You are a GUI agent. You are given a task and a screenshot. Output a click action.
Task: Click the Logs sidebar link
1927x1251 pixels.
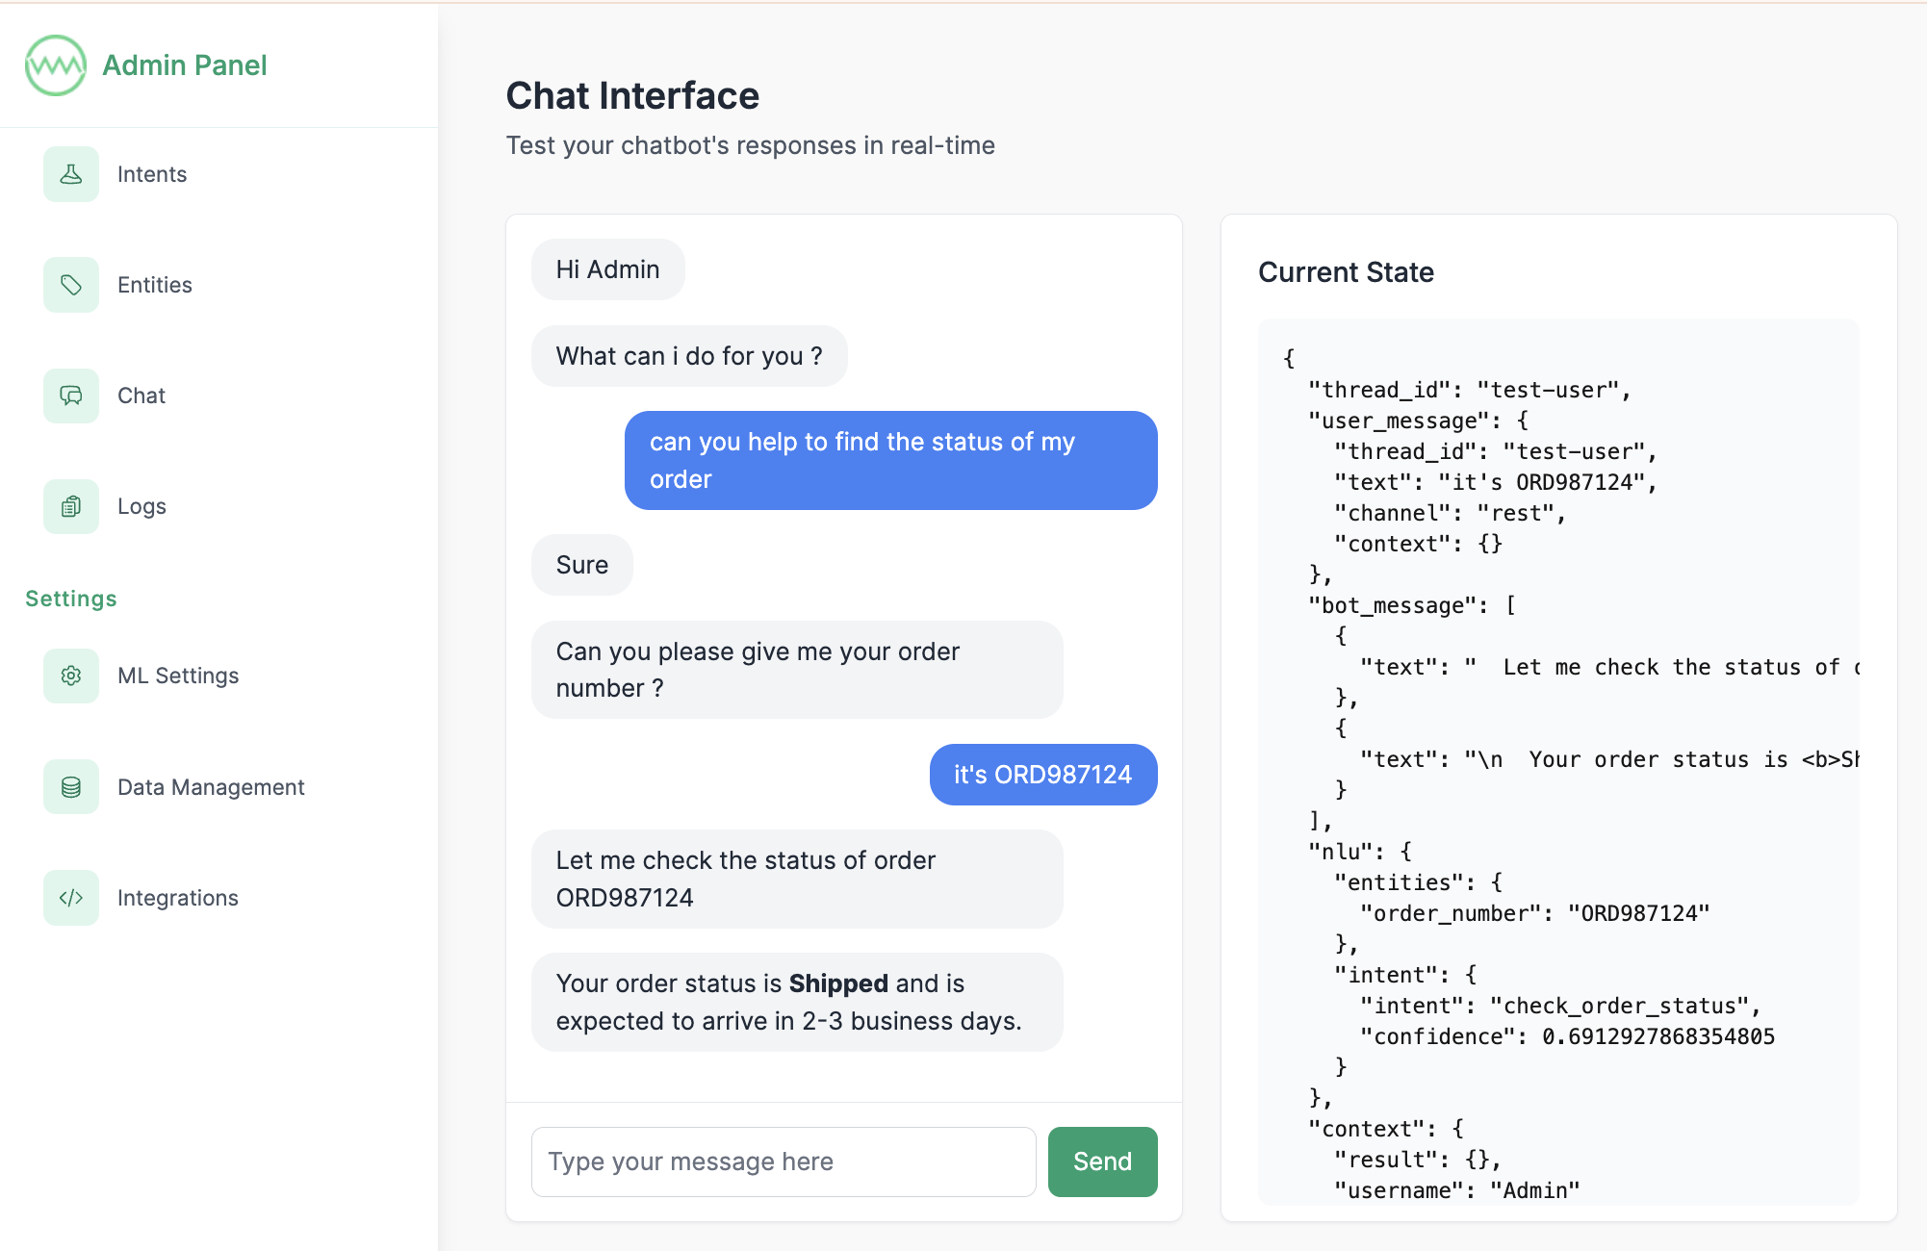click(x=141, y=506)
